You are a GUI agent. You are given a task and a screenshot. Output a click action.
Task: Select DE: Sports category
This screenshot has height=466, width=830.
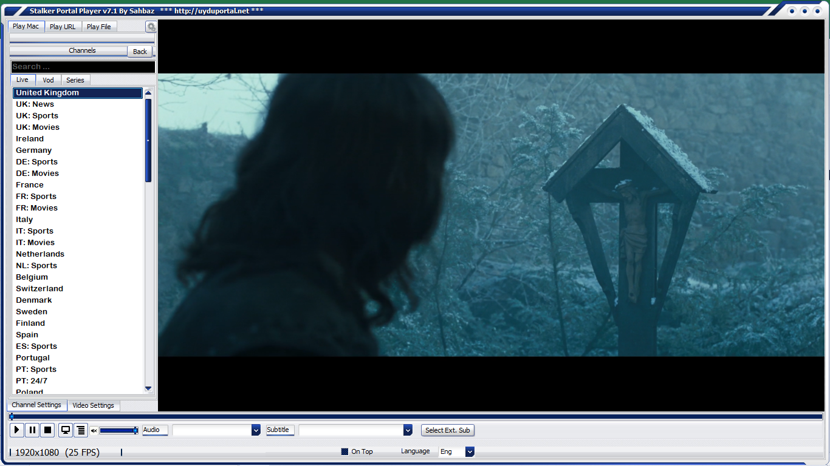[x=78, y=162]
